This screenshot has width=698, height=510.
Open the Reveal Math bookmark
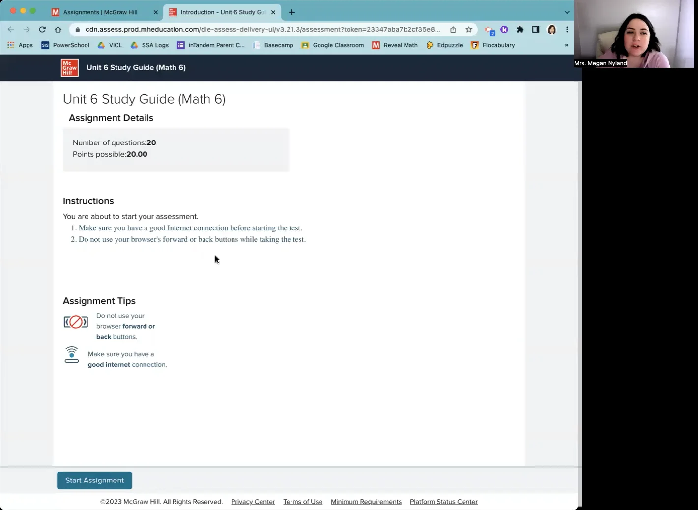pyautogui.click(x=395, y=45)
